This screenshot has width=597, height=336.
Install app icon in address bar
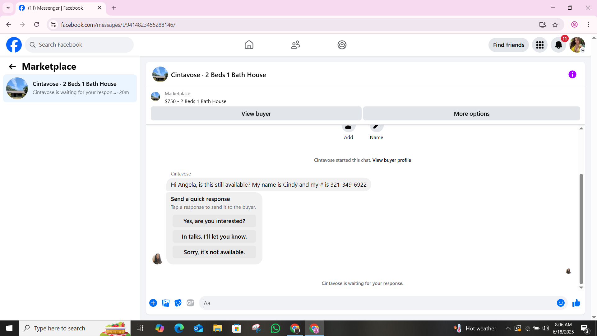[x=543, y=25]
